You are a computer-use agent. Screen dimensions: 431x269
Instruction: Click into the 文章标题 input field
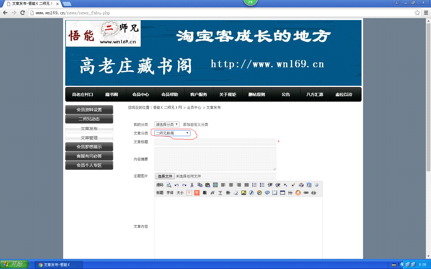click(215, 142)
